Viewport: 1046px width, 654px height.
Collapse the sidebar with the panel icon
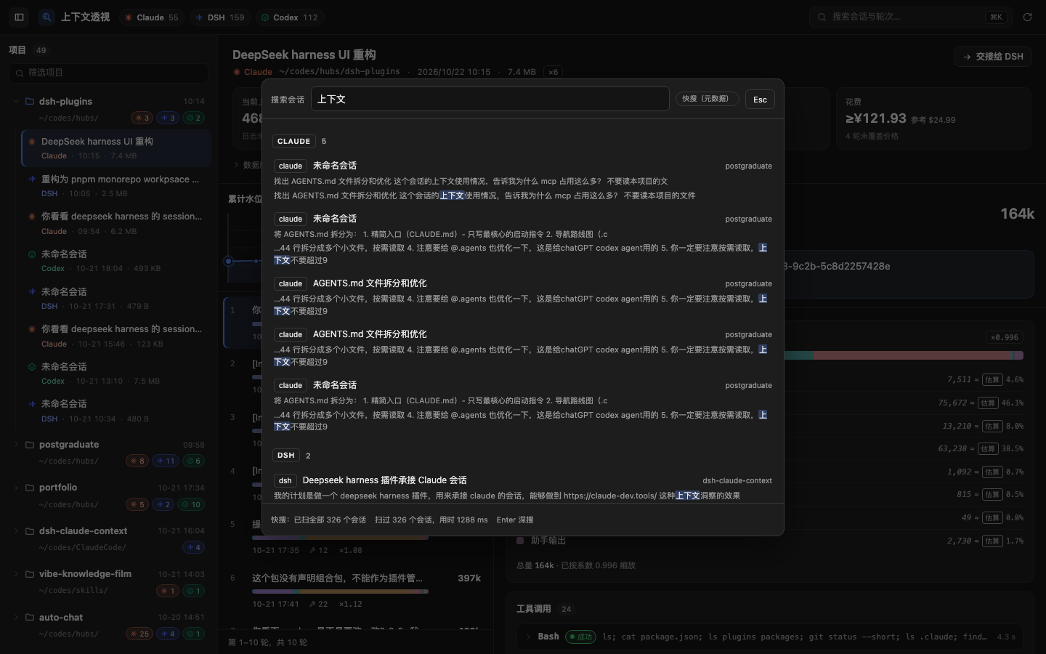20,17
